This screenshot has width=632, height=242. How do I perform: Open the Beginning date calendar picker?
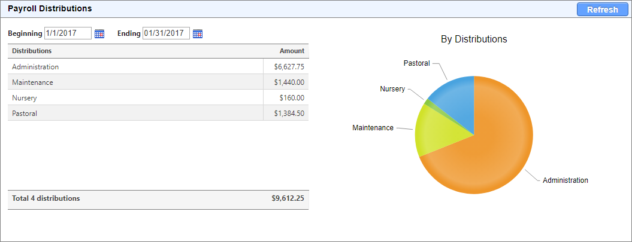99,33
